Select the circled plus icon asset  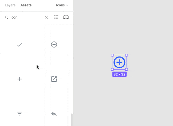point(54,44)
